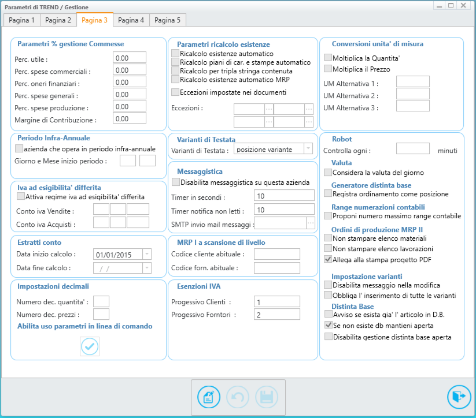Enable Ricalcolo esistenze automatico checkbox
Image resolution: width=476 pixels, height=418 pixels.
(175, 53)
